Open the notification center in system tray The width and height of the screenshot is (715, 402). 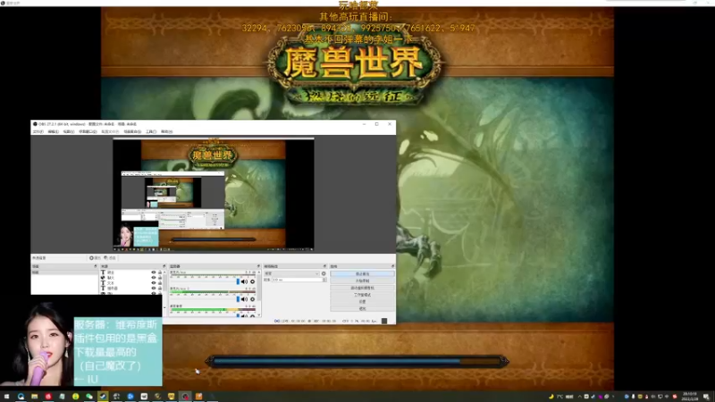tap(706, 397)
